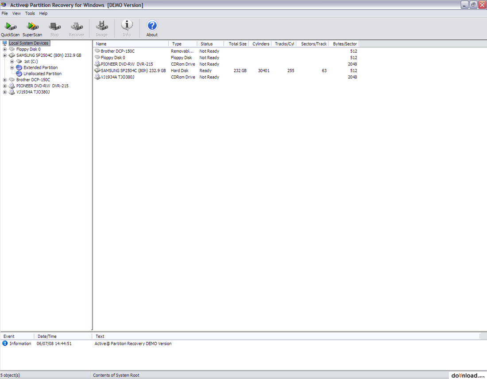The height and width of the screenshot is (379, 487).
Task: Sort list by the Status column header
Action: click(211, 44)
